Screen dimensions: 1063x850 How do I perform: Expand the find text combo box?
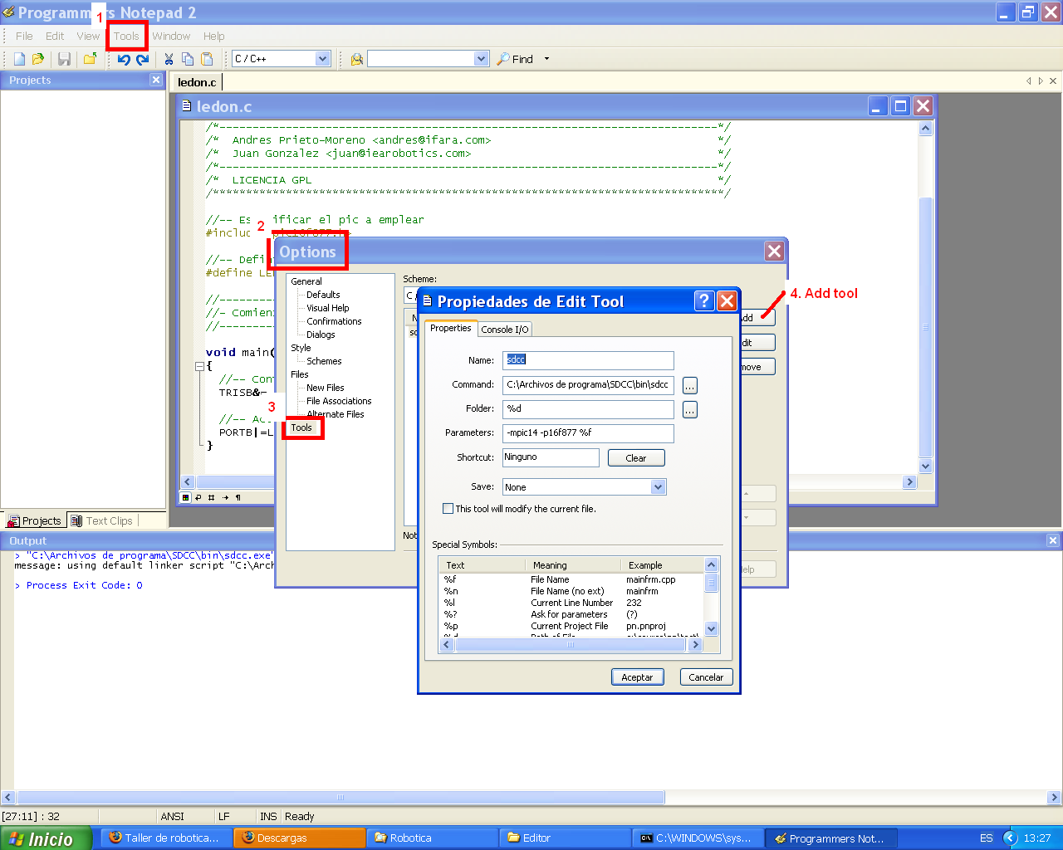click(481, 59)
